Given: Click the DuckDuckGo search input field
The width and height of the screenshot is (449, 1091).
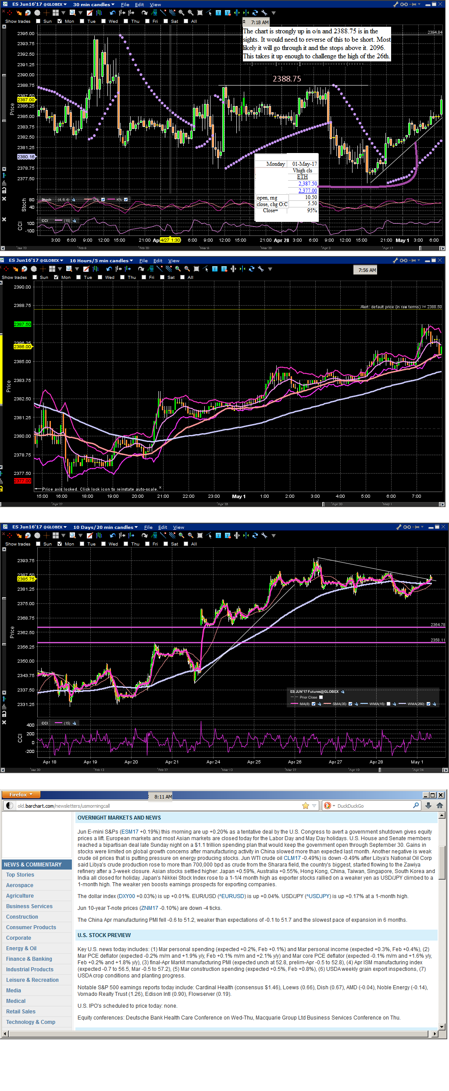Looking at the screenshot, I should click(373, 806).
